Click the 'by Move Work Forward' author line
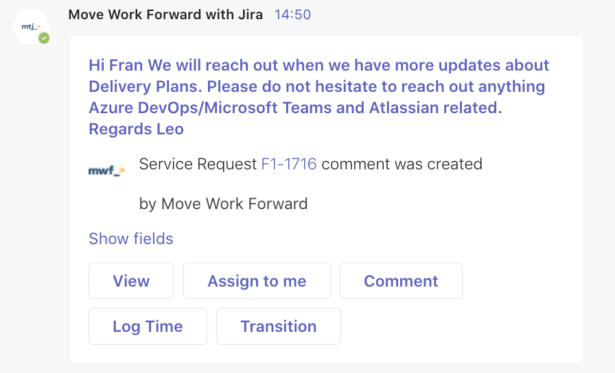615x373 pixels. click(223, 204)
